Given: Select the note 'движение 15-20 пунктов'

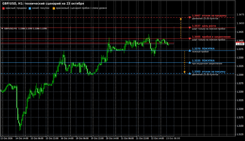Looking at the screenshot, I should coord(205,19).
